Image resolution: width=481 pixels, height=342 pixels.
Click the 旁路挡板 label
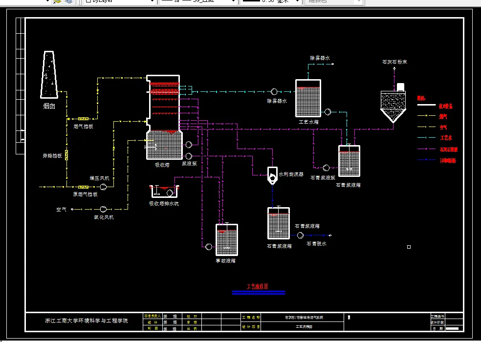pyautogui.click(x=52, y=156)
